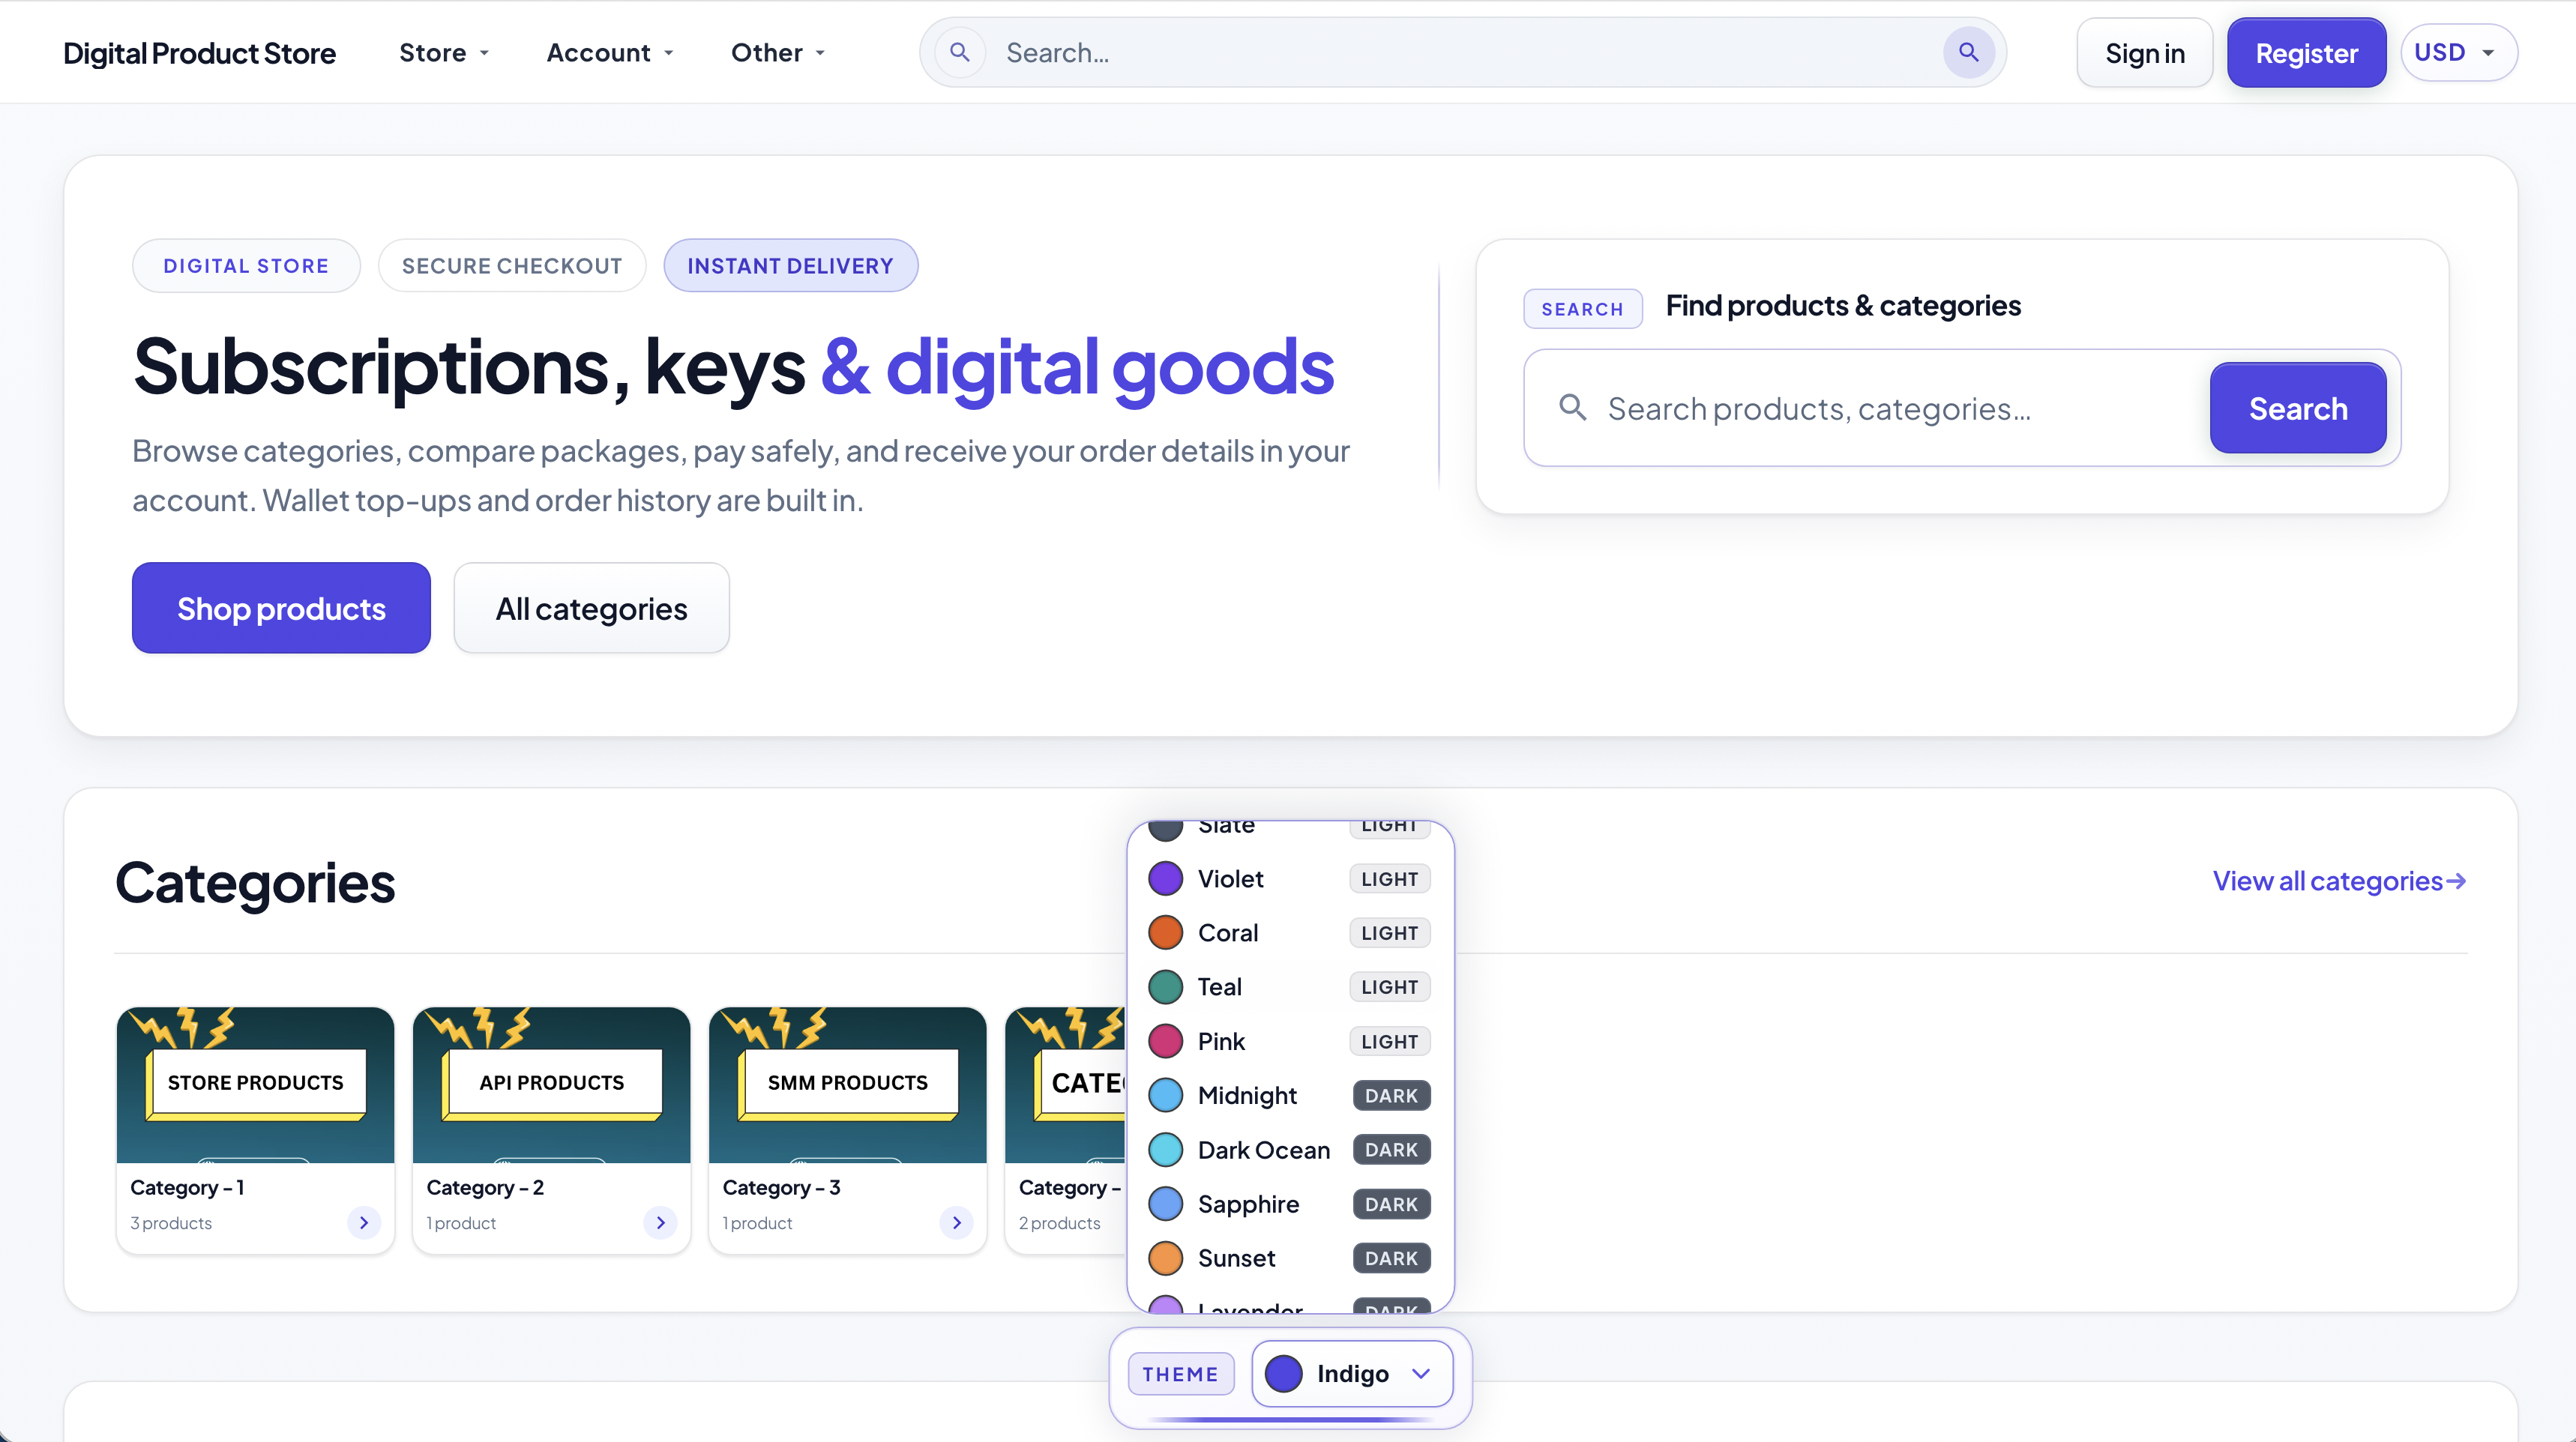Select the Sunset dark theme option
This screenshot has width=2576, height=1442.
point(1290,1258)
